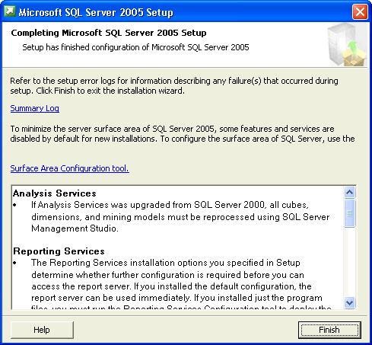Screen dimensions: 372x345
Task: Open the Surface Area Configuration tool link
Action: coord(70,168)
